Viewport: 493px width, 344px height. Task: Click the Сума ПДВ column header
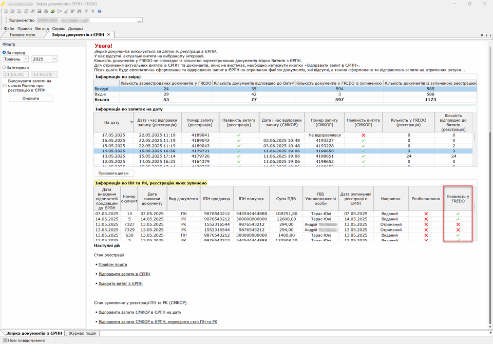[x=286, y=199]
